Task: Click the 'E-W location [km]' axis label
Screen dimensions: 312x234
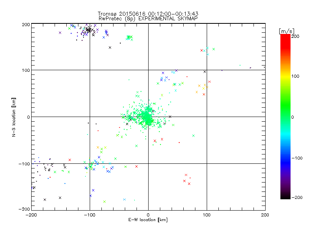Action: pyautogui.click(x=148, y=220)
